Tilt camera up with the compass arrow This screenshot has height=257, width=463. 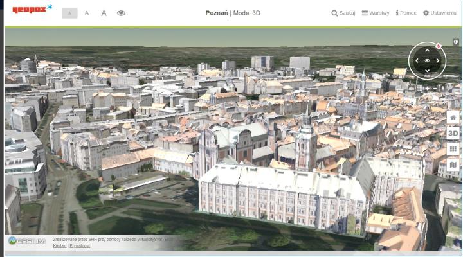(428, 50)
